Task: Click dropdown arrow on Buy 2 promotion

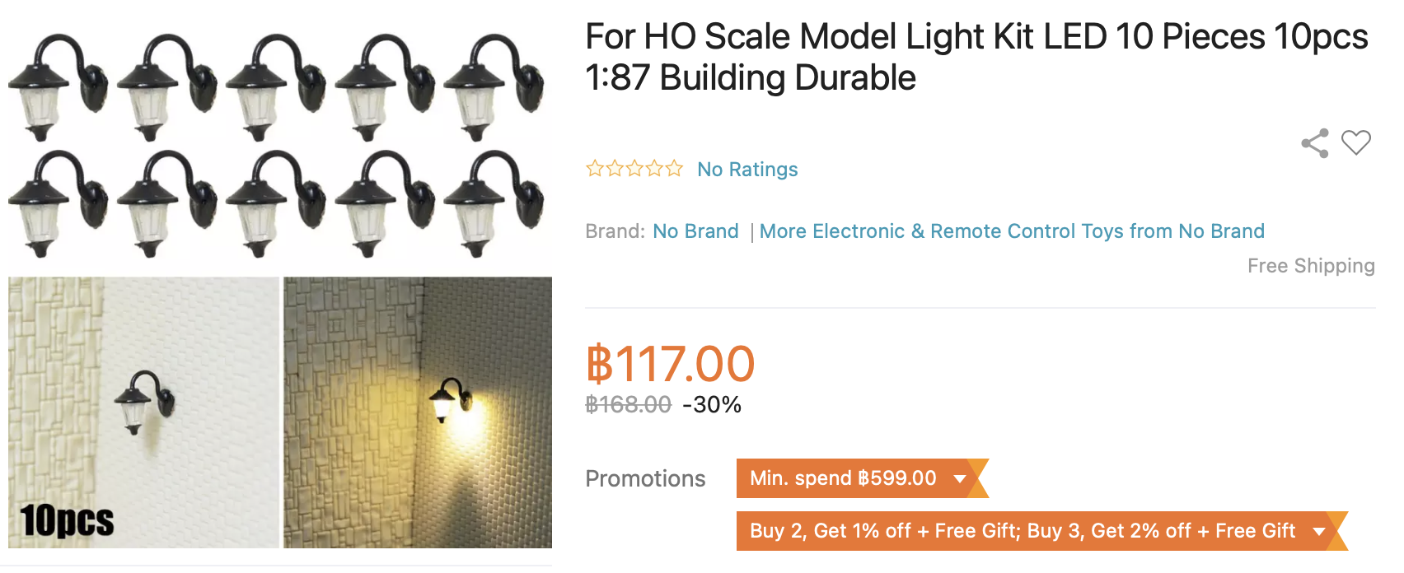Action: coord(1319,532)
